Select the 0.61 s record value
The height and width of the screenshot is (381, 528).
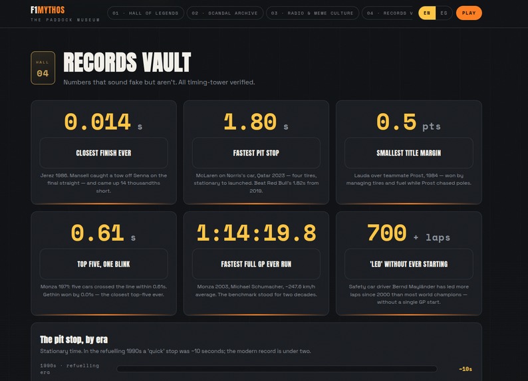click(x=103, y=233)
